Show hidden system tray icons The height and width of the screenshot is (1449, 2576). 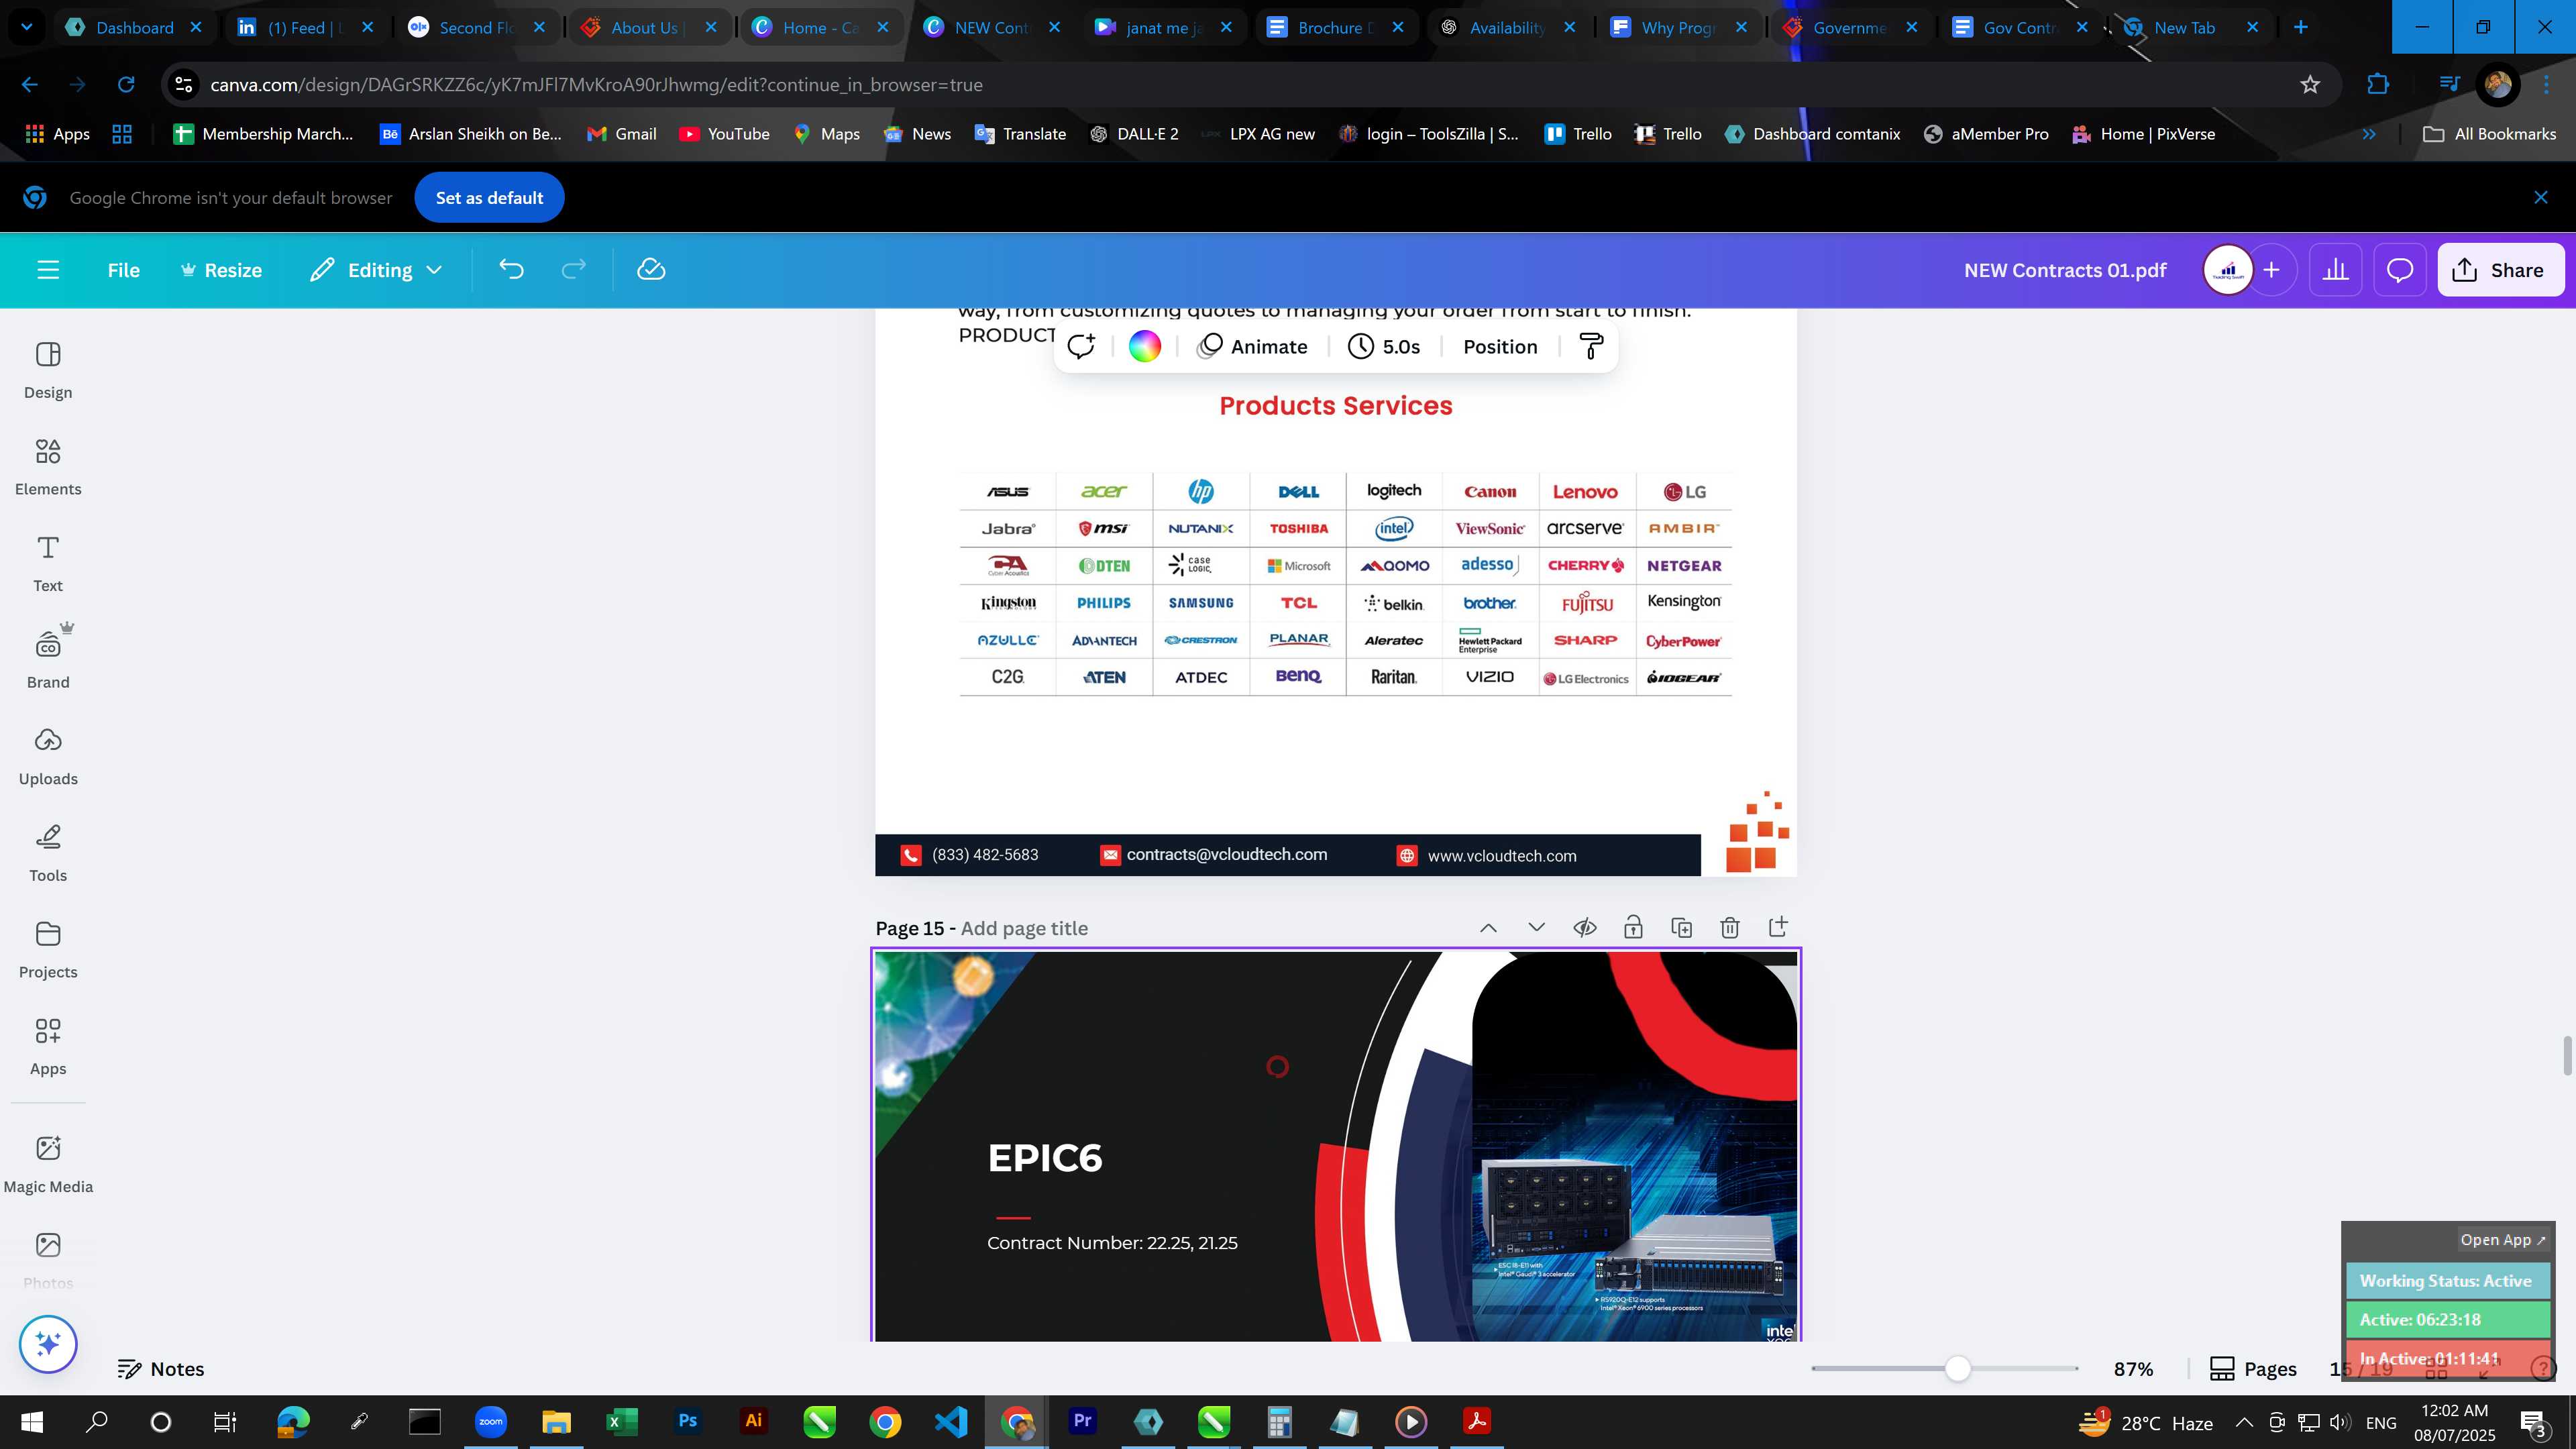pos(2243,1422)
